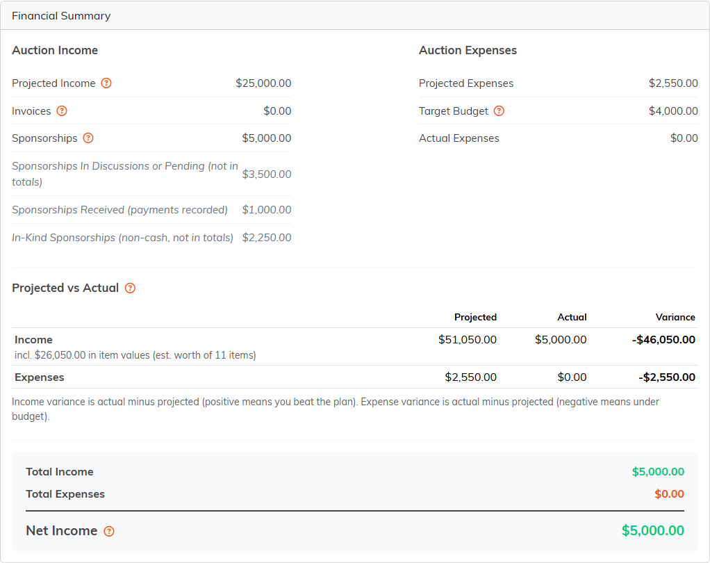Select the Actual Expenses $0.00 amount
The image size is (710, 563).
pos(684,138)
